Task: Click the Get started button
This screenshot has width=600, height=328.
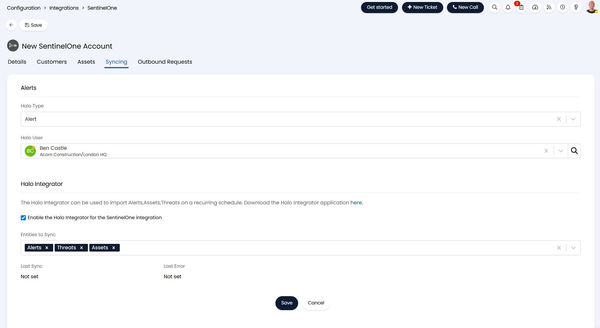Action: coord(379,7)
